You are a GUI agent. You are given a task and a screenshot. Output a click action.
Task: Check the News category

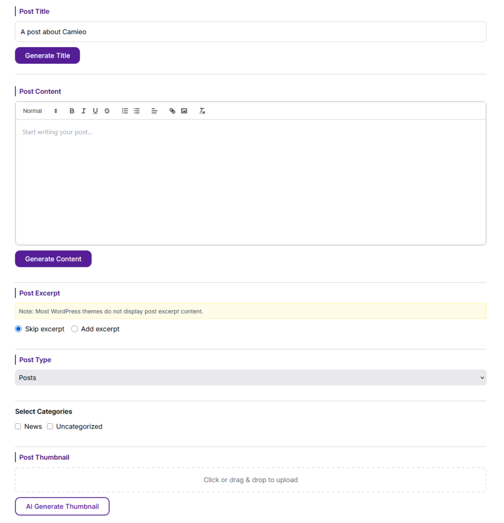[18, 426]
